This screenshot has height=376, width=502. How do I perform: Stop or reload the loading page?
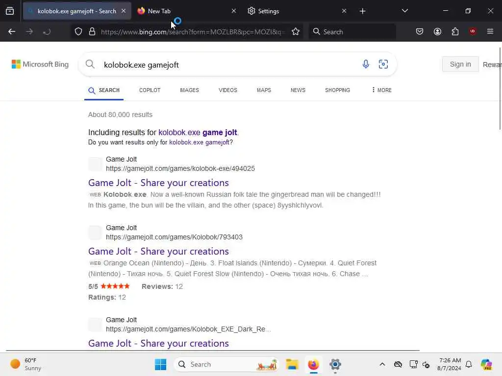47,32
